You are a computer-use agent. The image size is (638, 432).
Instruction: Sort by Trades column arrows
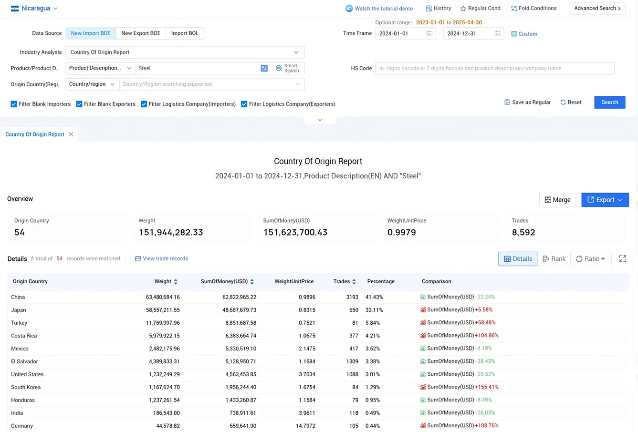click(x=354, y=282)
